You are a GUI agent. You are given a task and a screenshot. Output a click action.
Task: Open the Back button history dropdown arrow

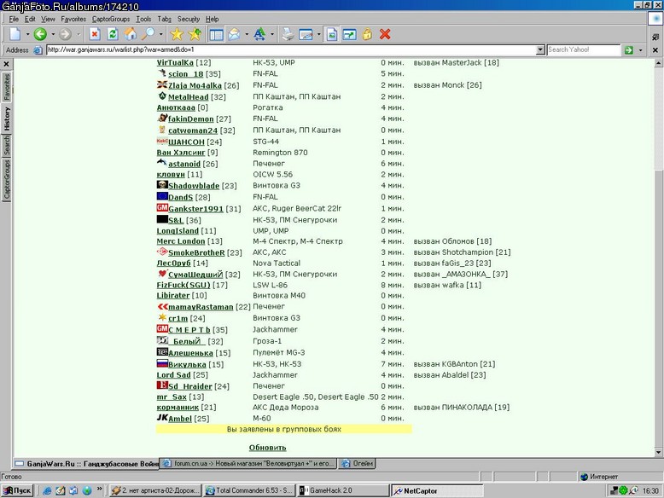(53, 34)
